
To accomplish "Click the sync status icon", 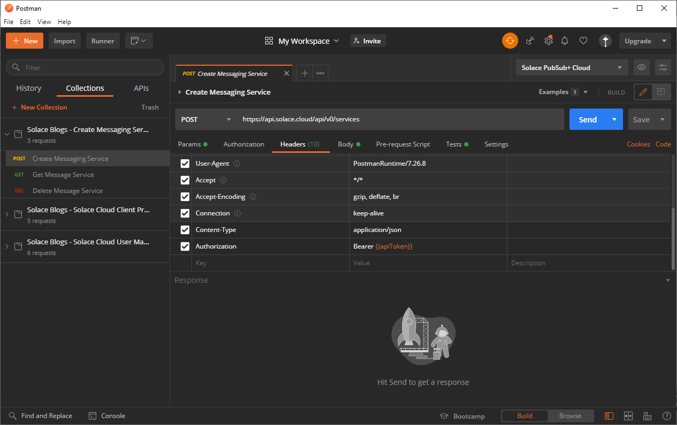I will (510, 41).
